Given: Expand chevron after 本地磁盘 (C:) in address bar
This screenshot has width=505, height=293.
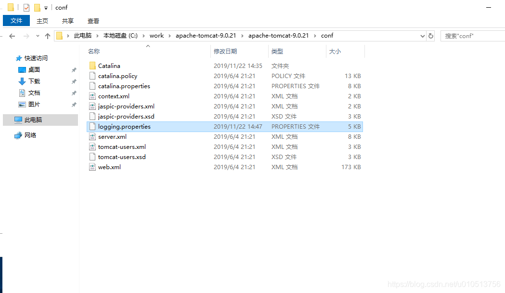Looking at the screenshot, I should (x=143, y=36).
